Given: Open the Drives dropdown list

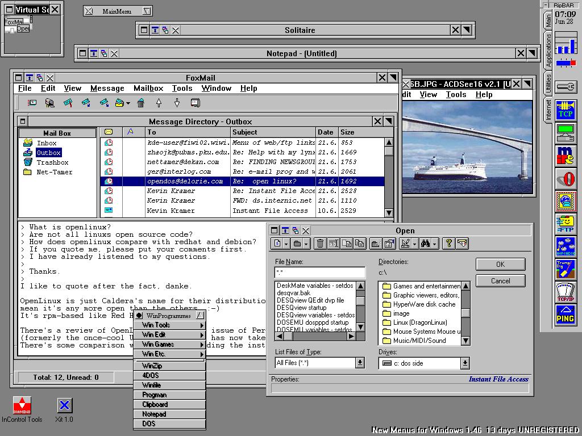Looking at the screenshot, I should (x=465, y=363).
